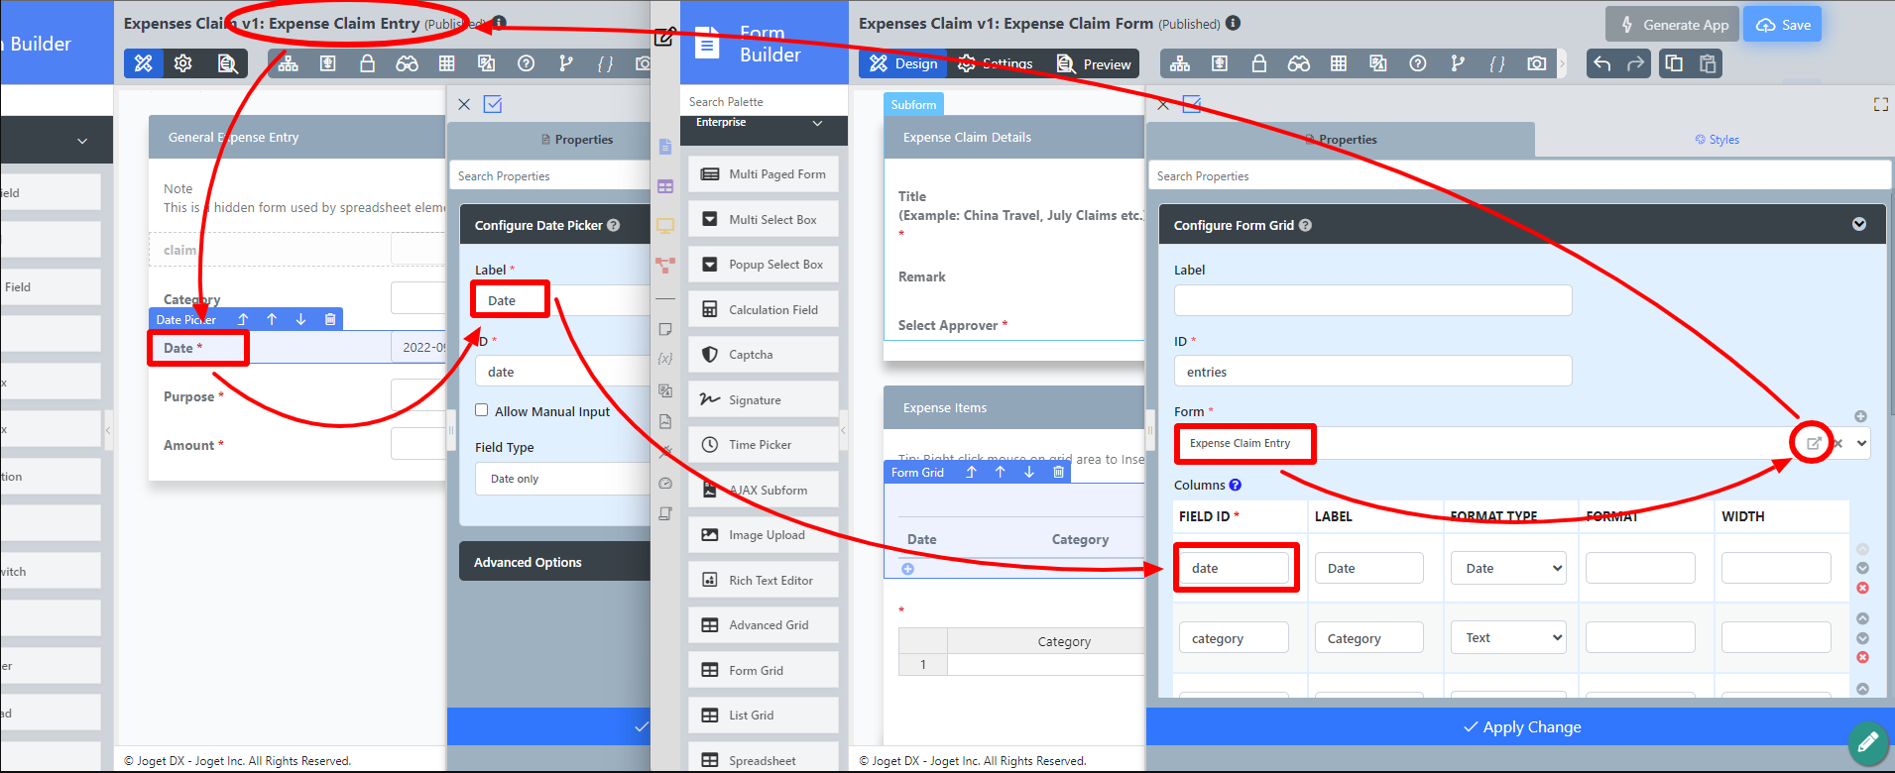Open the Format Type dropdown for category row
Viewport: 1895px width, 773px height.
(1508, 637)
